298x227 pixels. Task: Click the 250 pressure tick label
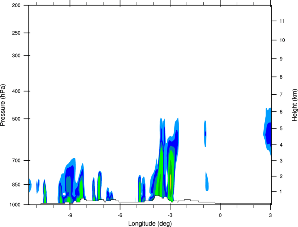[16, 33]
